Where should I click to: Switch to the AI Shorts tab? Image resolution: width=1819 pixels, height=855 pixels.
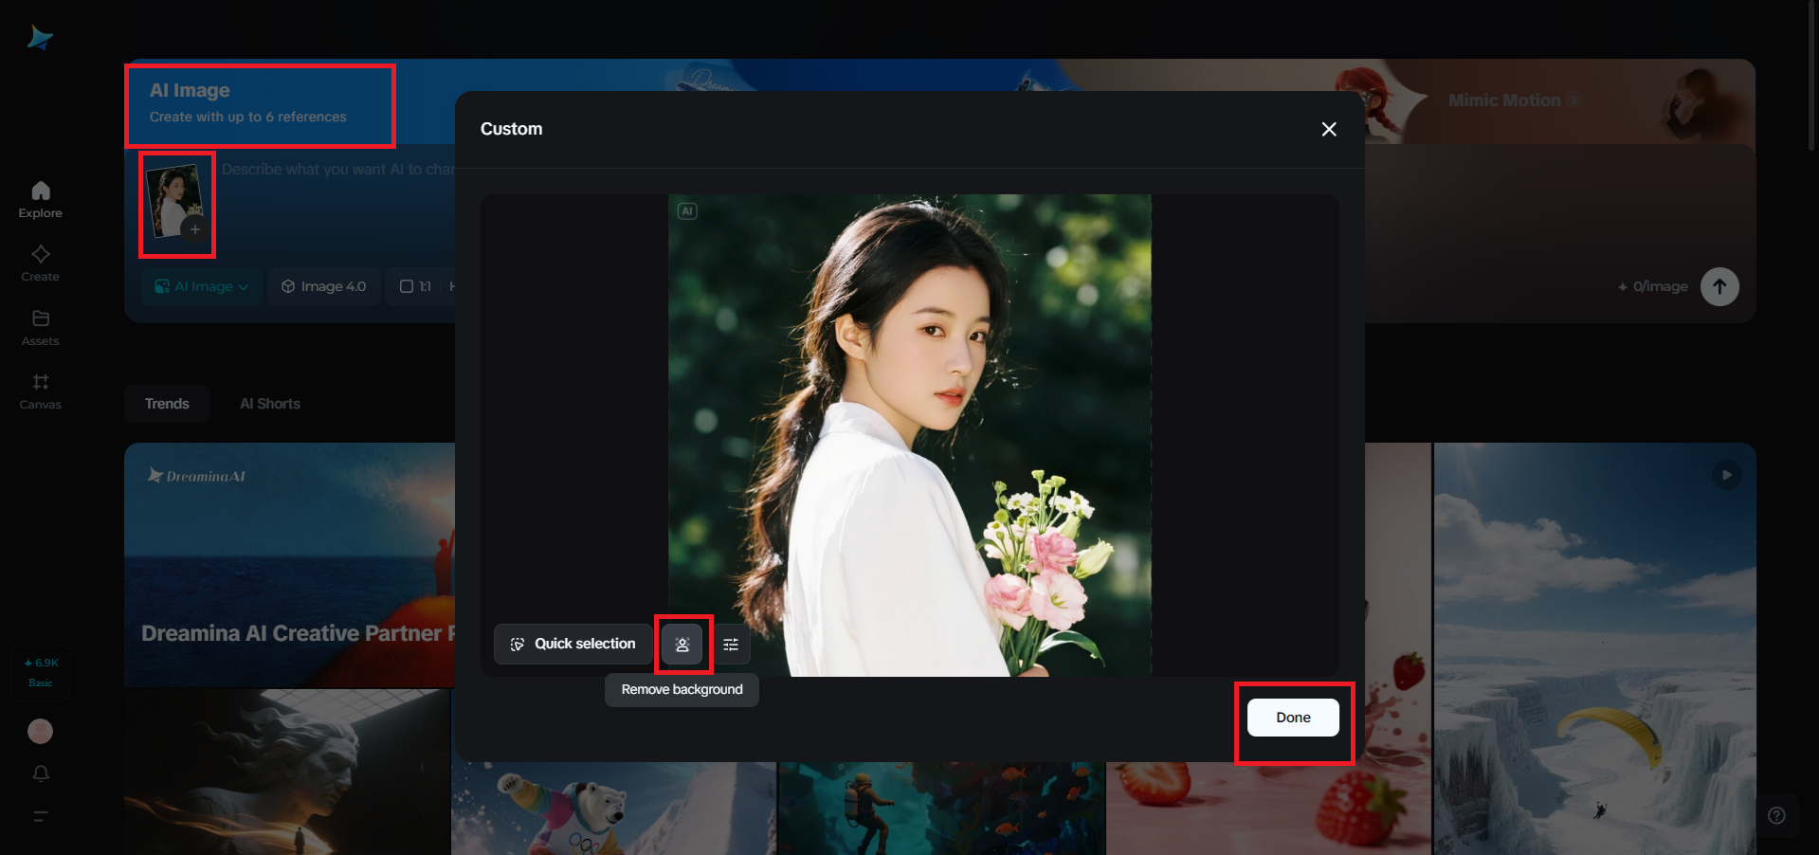click(x=270, y=404)
